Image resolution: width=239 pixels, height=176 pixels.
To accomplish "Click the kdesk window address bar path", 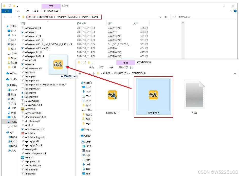I will [64, 17].
